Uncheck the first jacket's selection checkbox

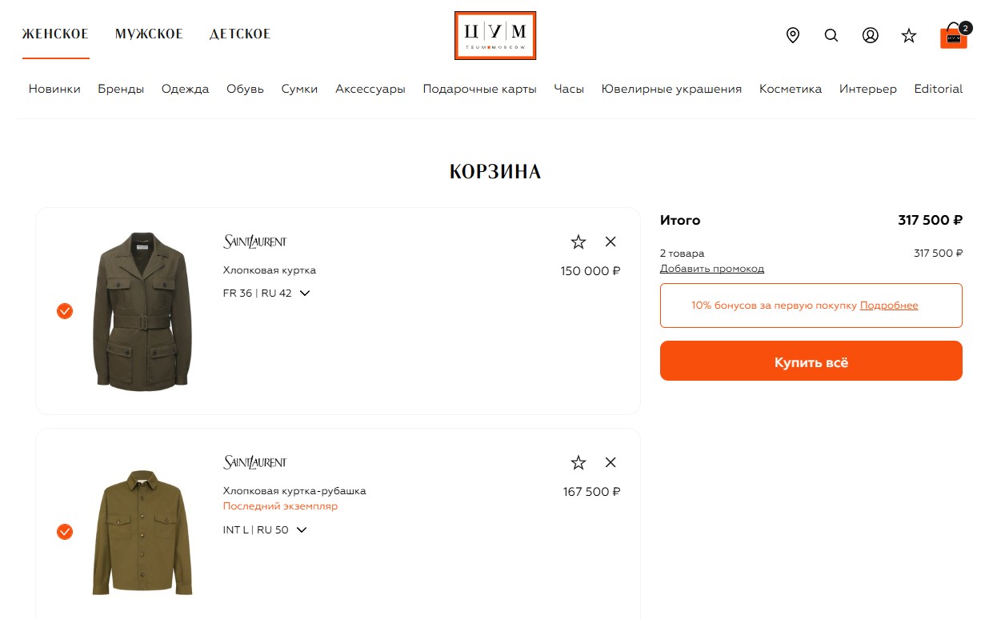tap(65, 311)
